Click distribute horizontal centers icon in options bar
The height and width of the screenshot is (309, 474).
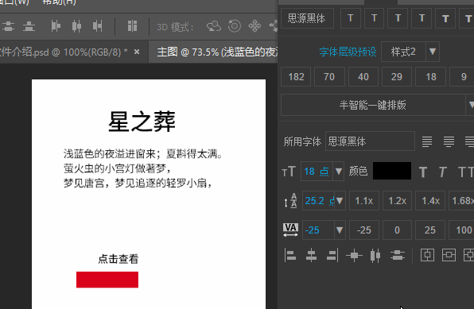coord(76,26)
